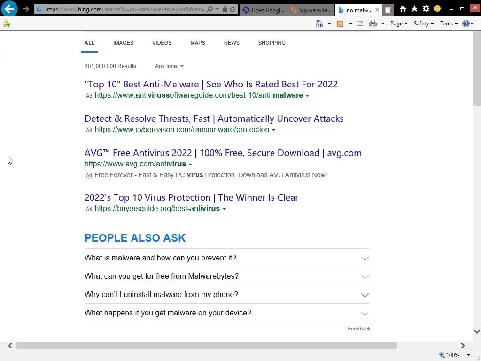Click 'PEOPLE ALSO ASK' heading
This screenshot has width=481, height=361.
point(135,238)
